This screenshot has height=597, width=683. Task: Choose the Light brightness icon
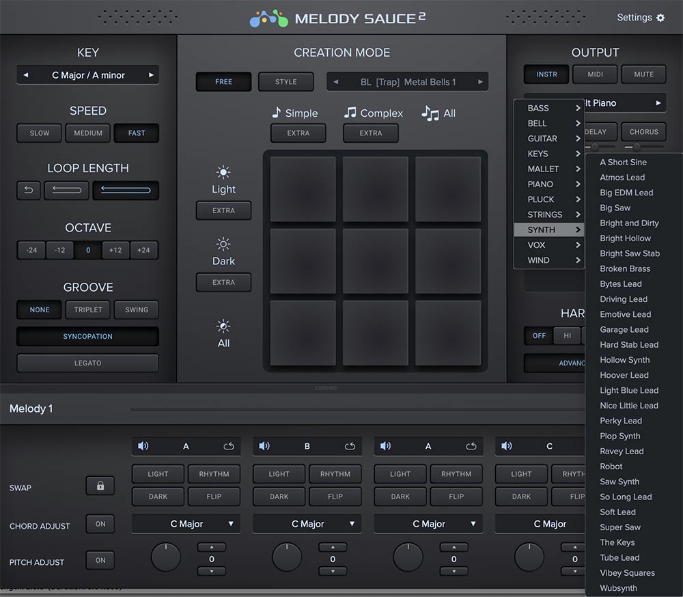pos(223,172)
